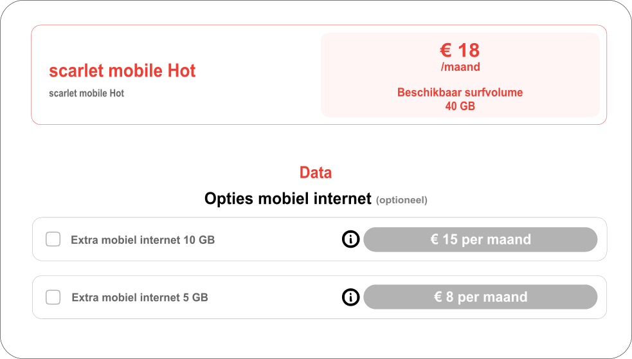
Task: Click the € 8 per maand button
Action: click(480, 297)
